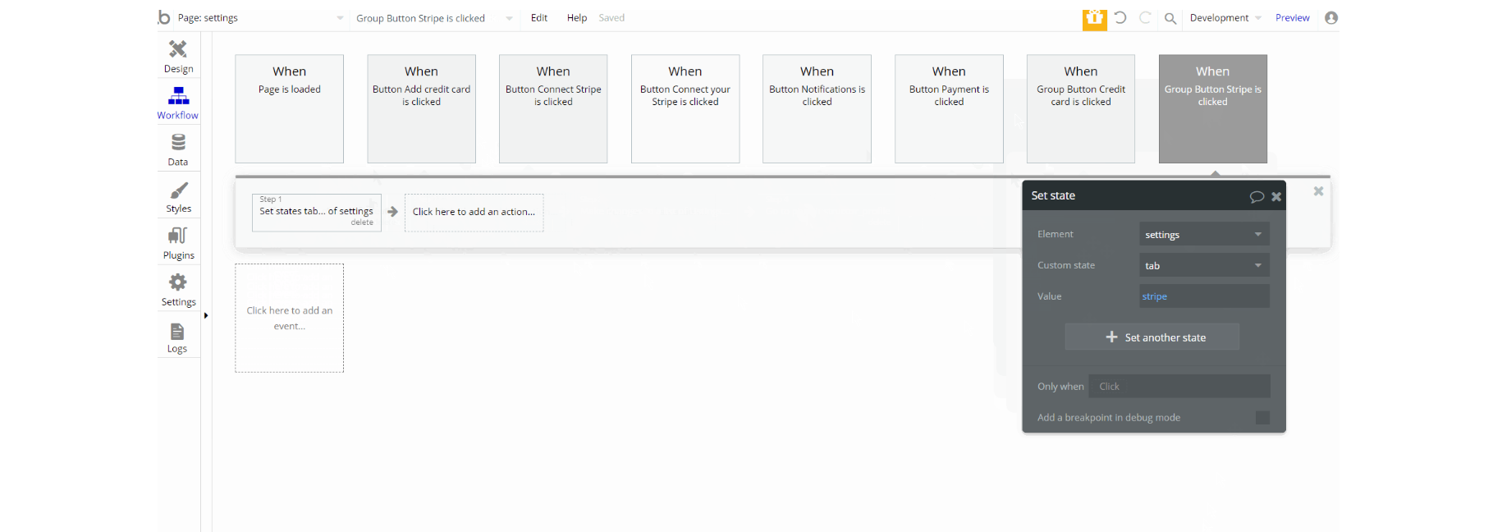Expand the Custom state tab dropdown
This screenshot has width=1502, height=532.
click(1204, 265)
